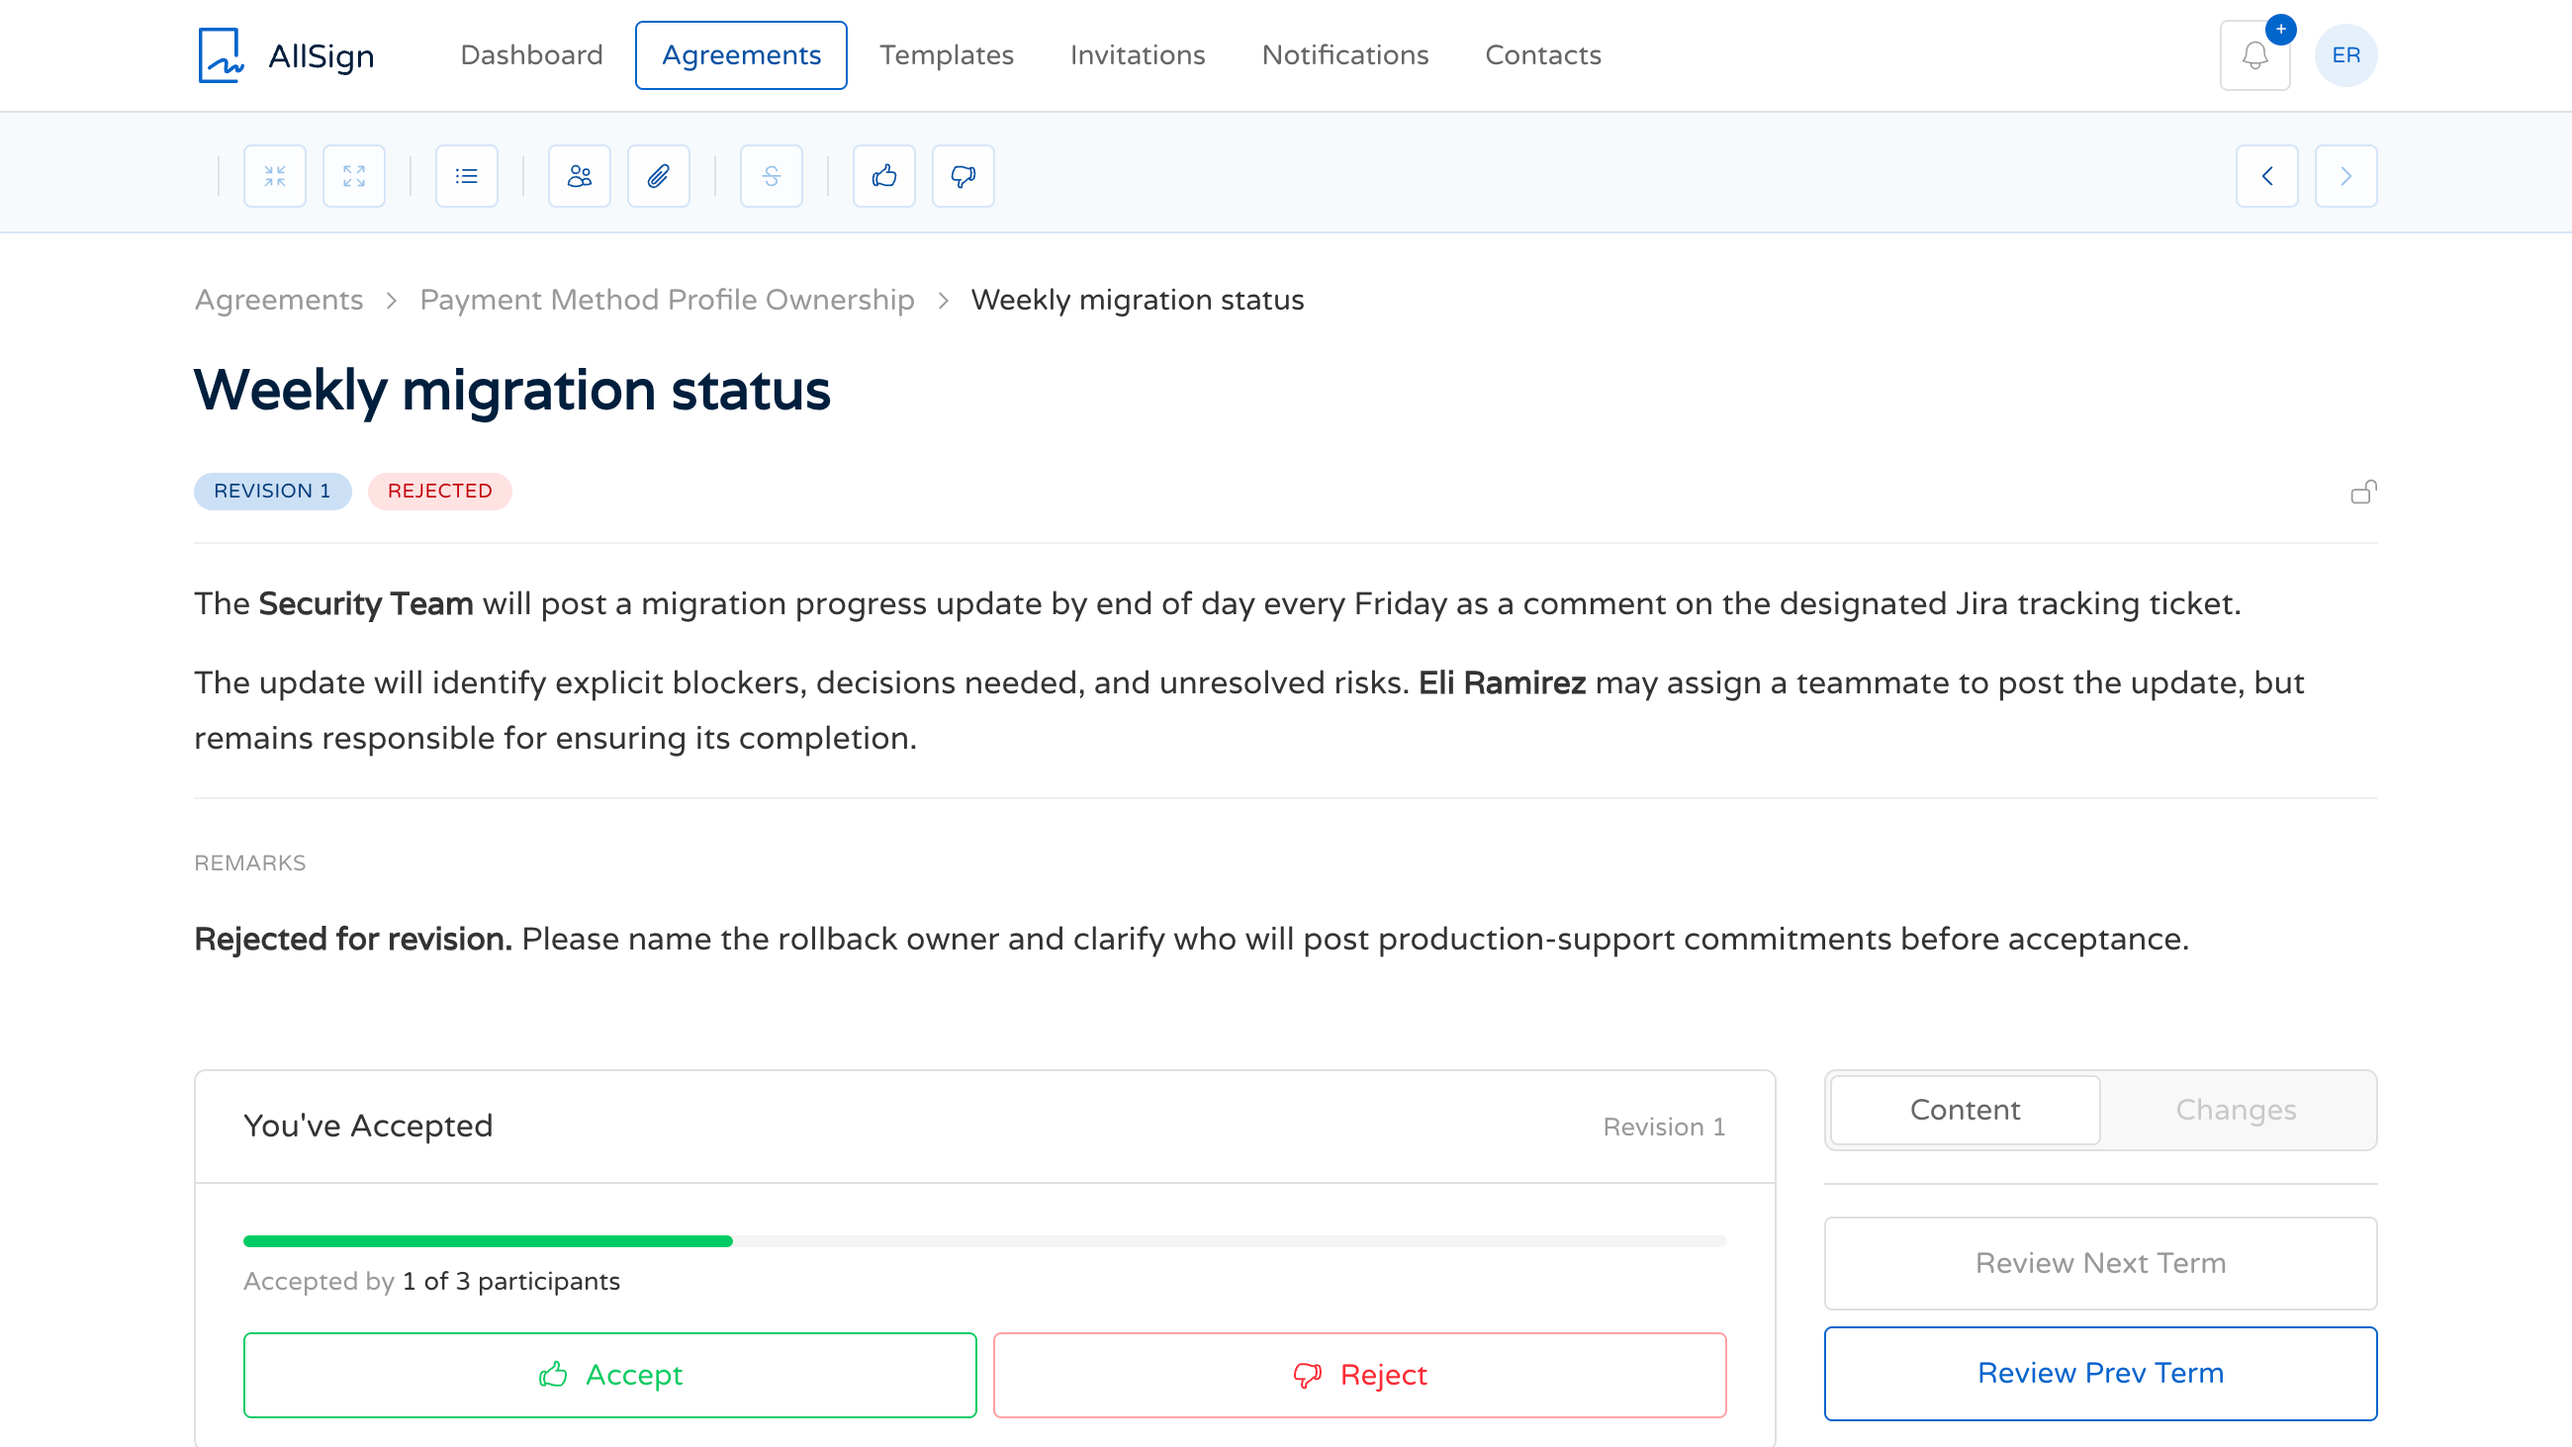
Task: Click the strikethrough toolbar icon
Action: click(771, 176)
